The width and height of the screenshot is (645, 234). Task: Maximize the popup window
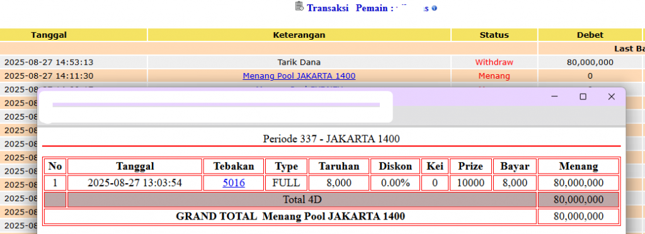(583, 96)
